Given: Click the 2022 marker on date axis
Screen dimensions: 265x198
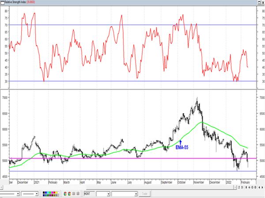Looking at the screenshot, I should (229, 182).
